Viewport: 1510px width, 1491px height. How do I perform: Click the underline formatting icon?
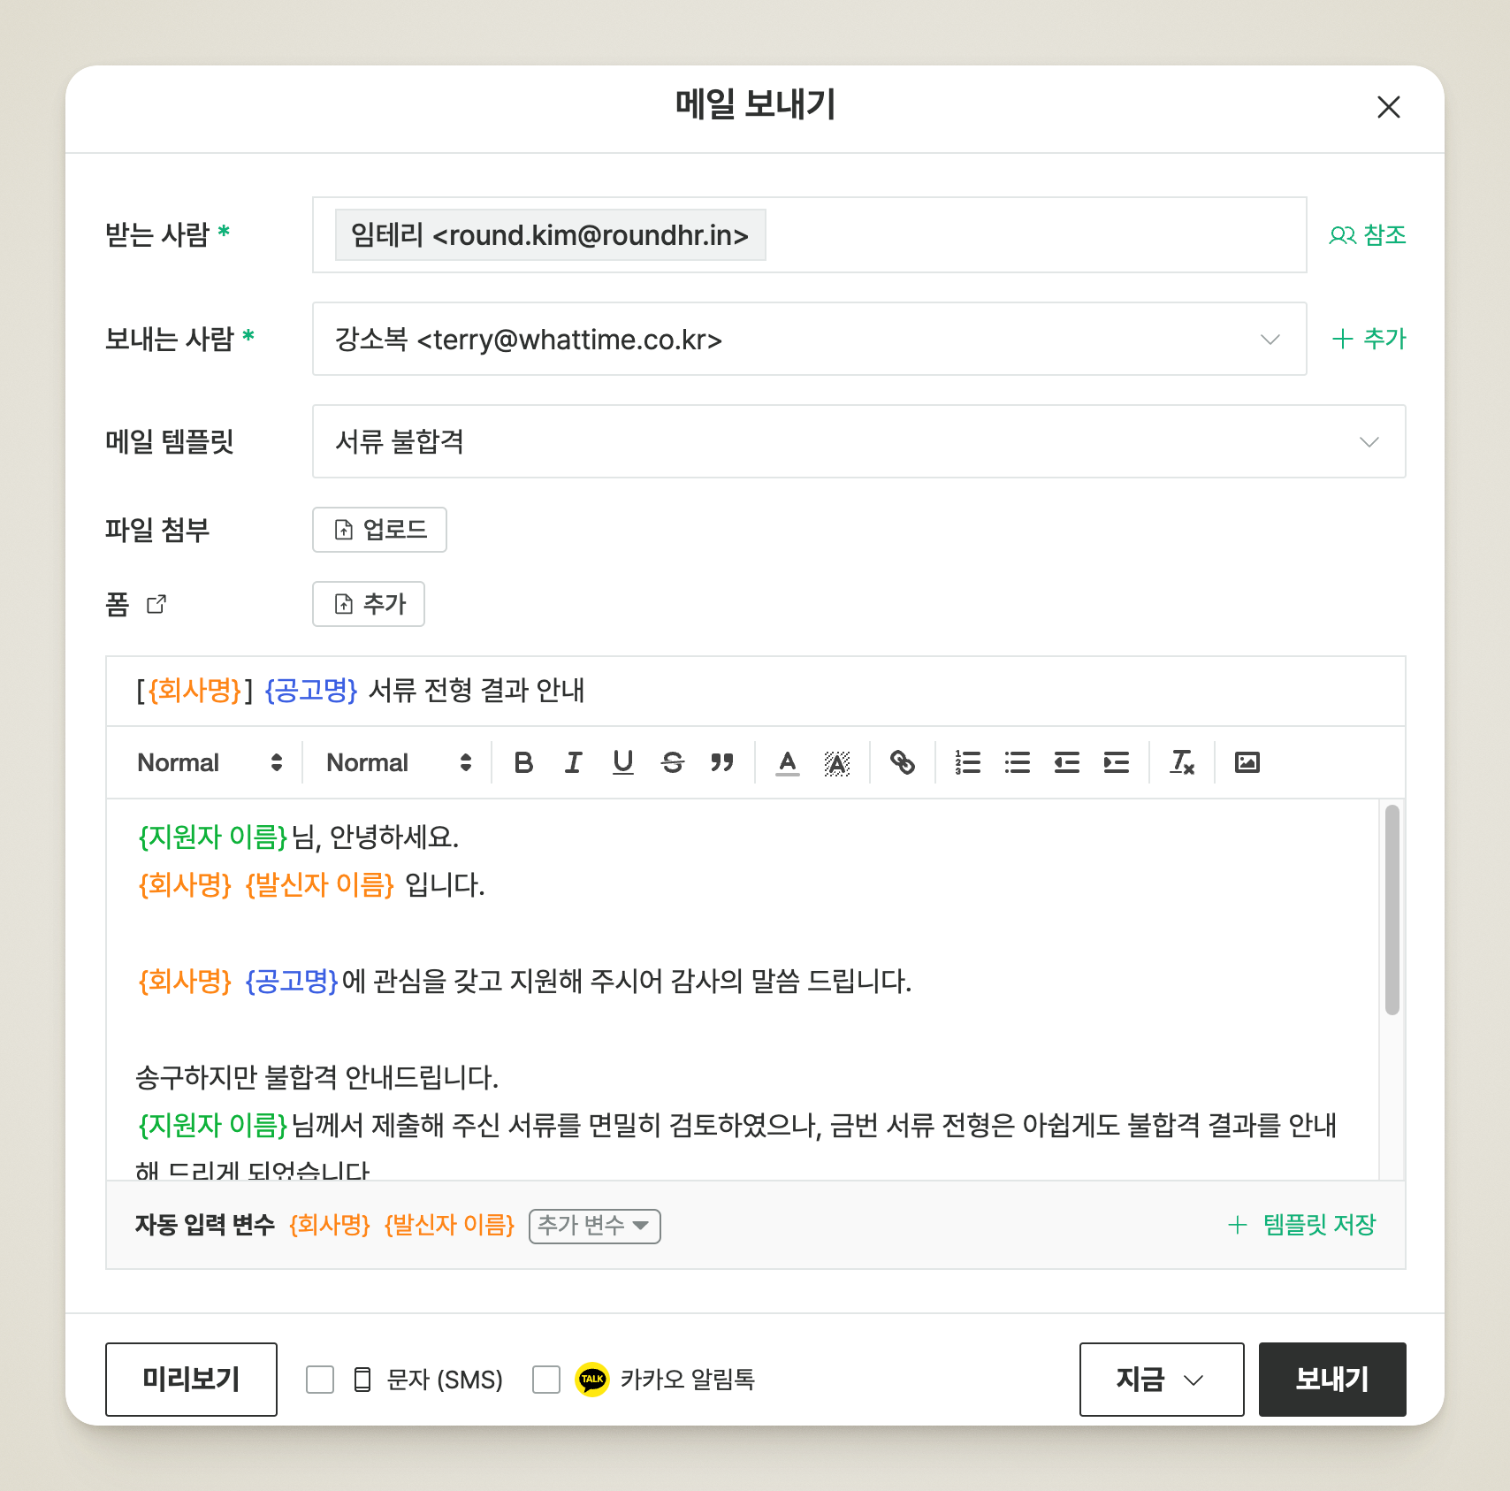[622, 762]
